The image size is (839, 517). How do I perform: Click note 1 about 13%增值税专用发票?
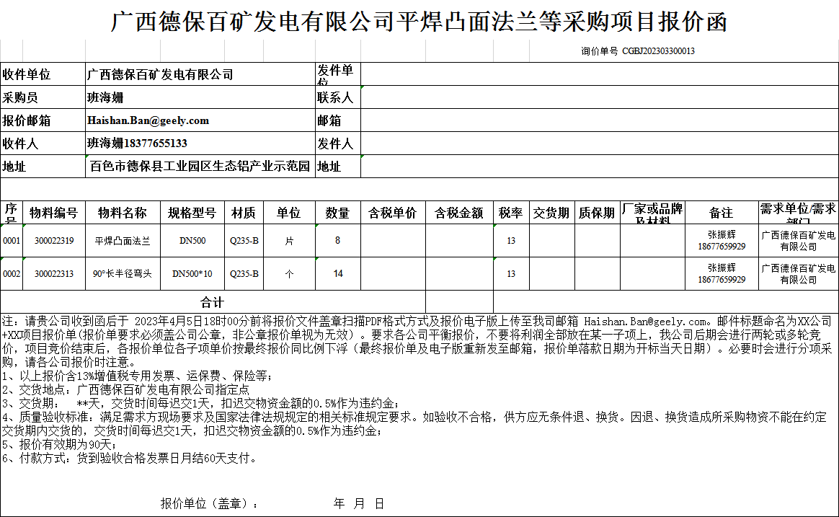click(x=138, y=376)
